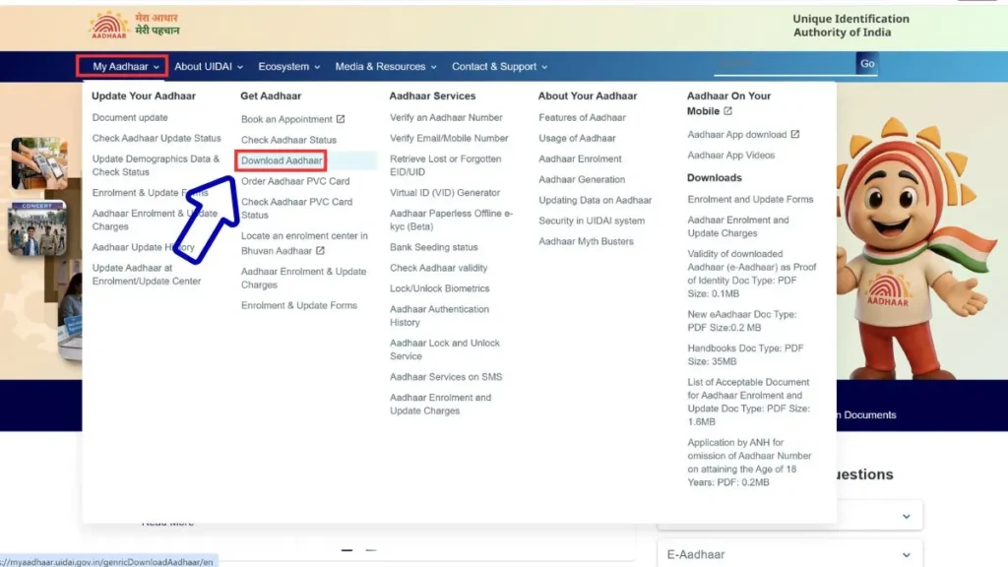Open Locate an enrolment center in Bhuvan Aadhaar
This screenshot has height=567, width=1008.
305,243
